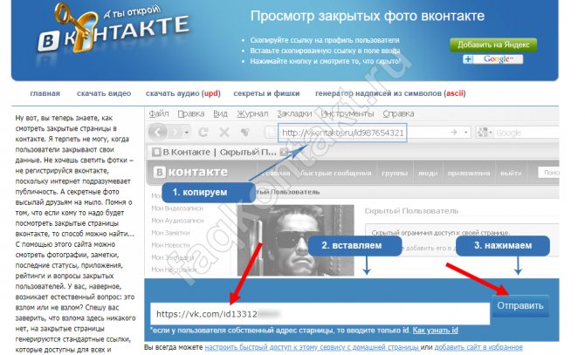Click 'люди' in the VK header
585x355 pixels.
(428, 174)
